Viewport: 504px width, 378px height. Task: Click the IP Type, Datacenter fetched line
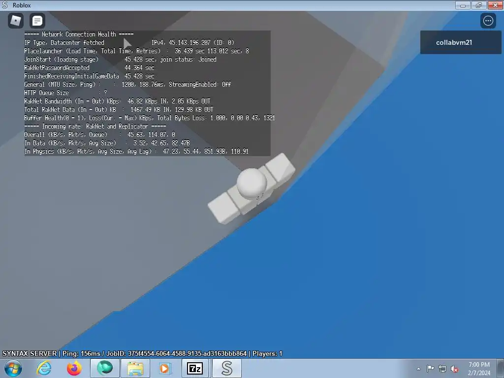[x=129, y=42]
